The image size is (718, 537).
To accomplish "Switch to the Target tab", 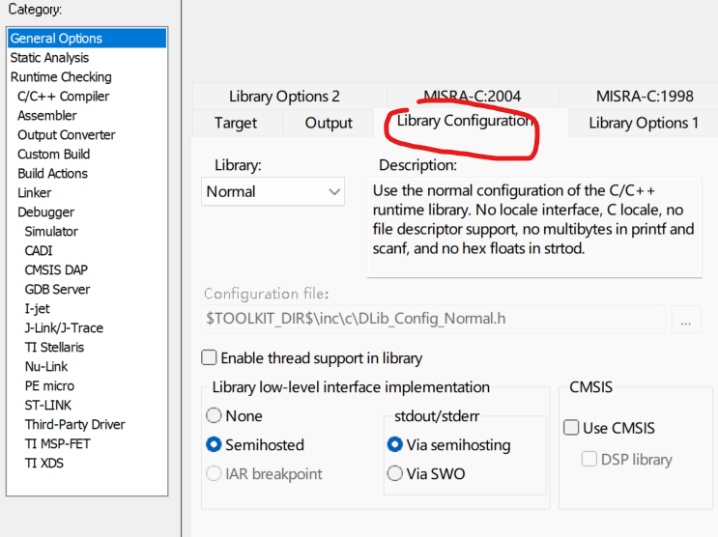I will click(237, 123).
